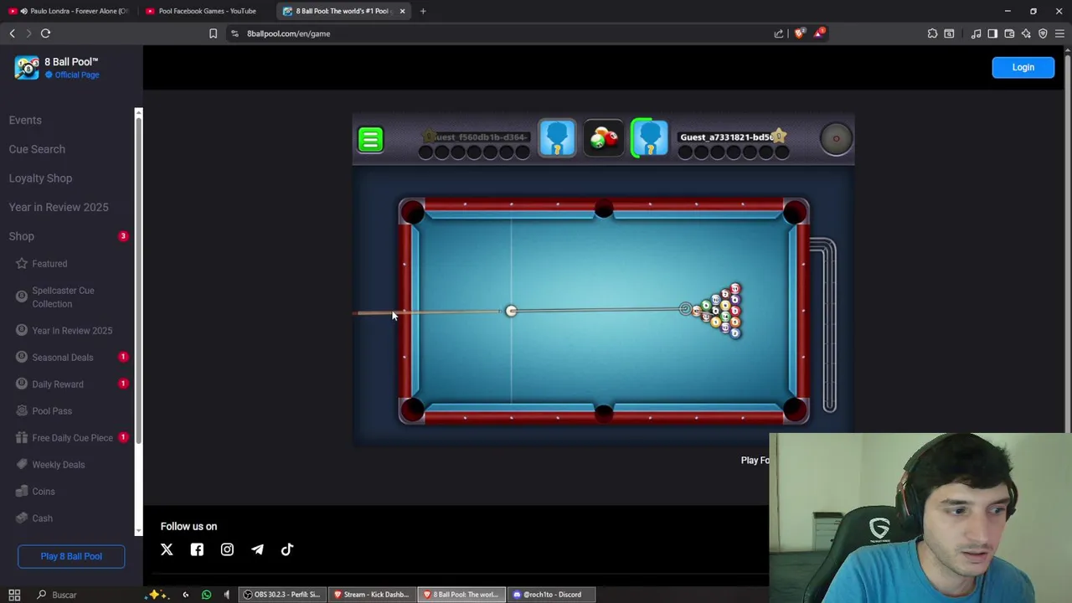Image resolution: width=1072 pixels, height=603 pixels.
Task: Open Daily Reward shop item
Action: (57, 384)
